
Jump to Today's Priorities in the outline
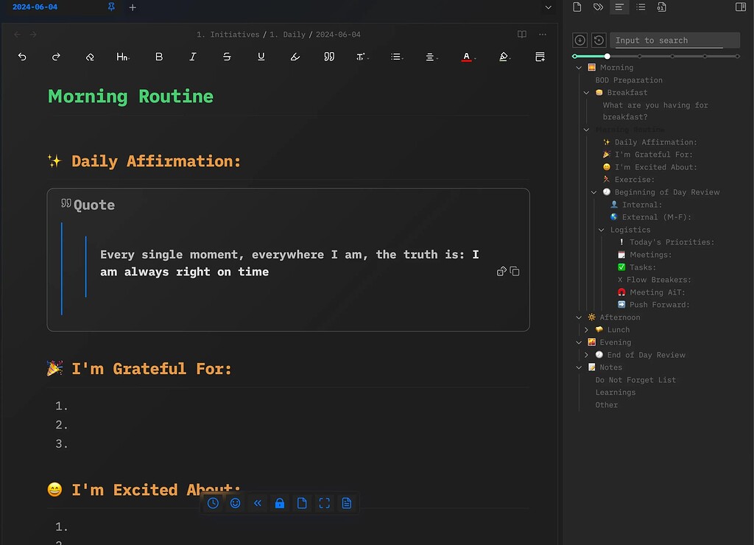pyautogui.click(x=671, y=242)
